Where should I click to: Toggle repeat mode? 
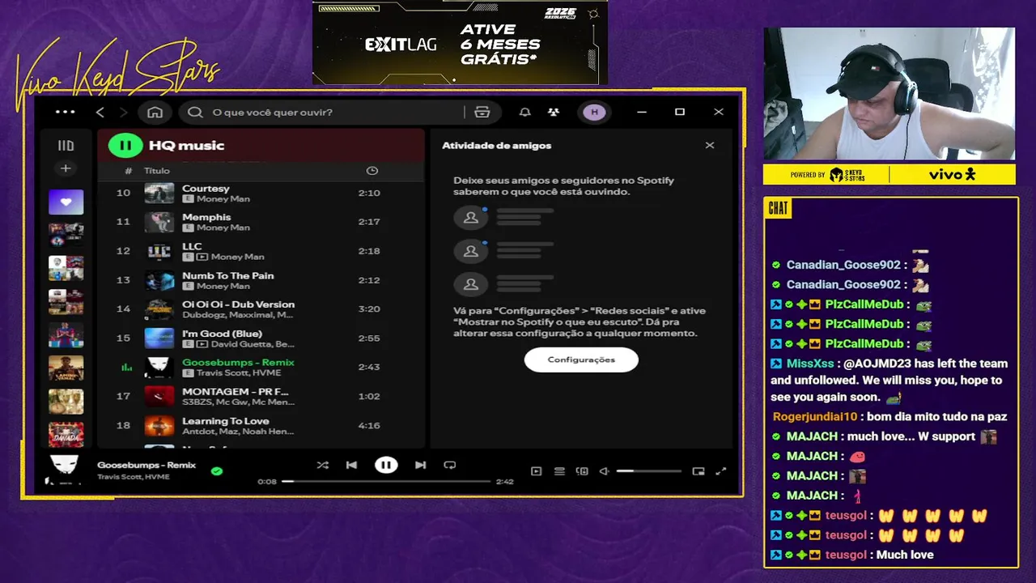(450, 465)
